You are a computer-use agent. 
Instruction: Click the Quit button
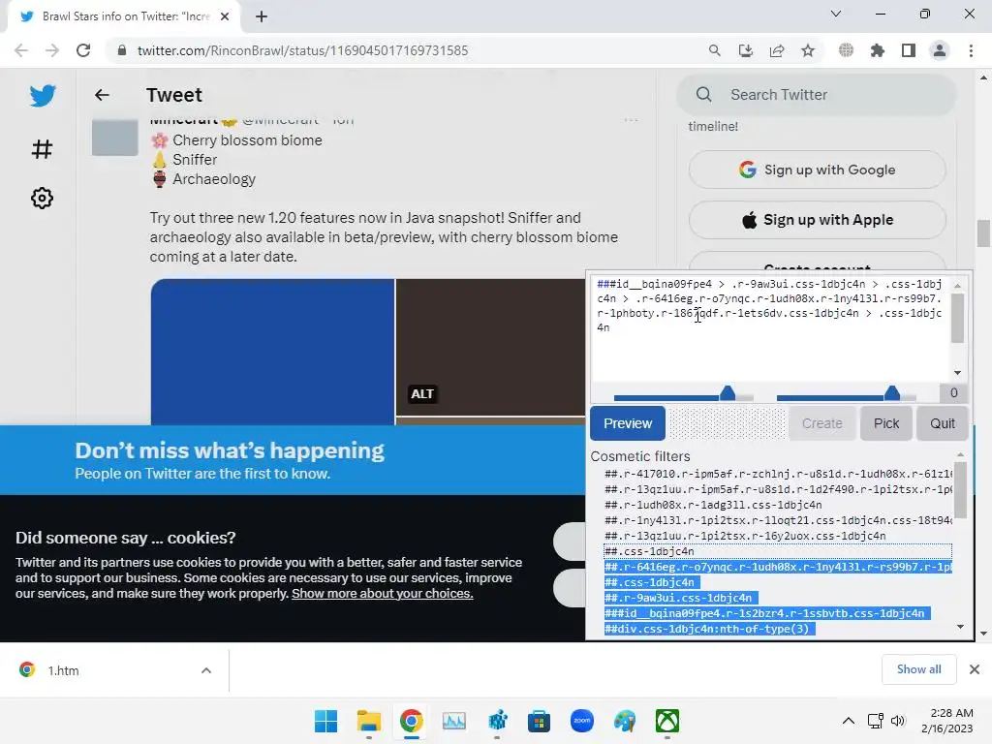tap(942, 423)
